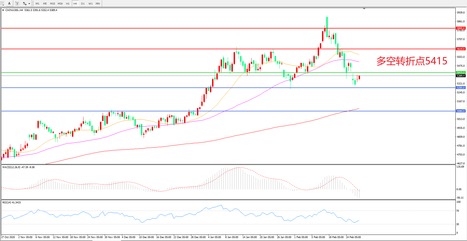Image resolution: width=467 pixels, height=241 pixels.
Task: Select the Text tool (A icon)
Action: pyautogui.click(x=9, y=3)
